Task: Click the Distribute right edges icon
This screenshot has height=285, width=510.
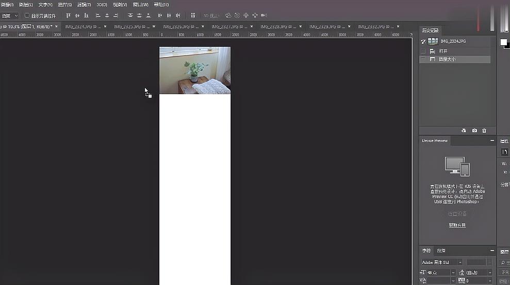Action: pyautogui.click(x=178, y=15)
